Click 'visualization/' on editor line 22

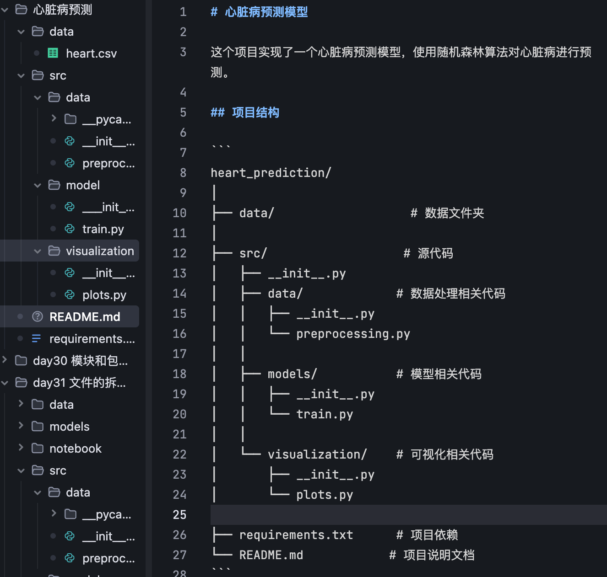coord(317,454)
